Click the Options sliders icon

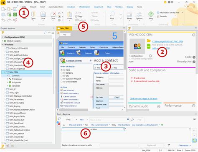coord(139,15)
